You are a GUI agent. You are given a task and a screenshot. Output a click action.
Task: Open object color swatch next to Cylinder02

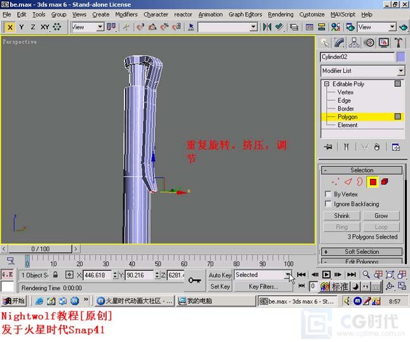400,57
